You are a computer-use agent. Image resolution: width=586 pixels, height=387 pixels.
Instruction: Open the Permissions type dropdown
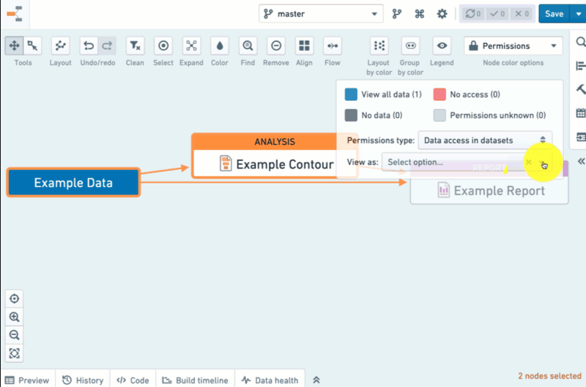point(485,140)
